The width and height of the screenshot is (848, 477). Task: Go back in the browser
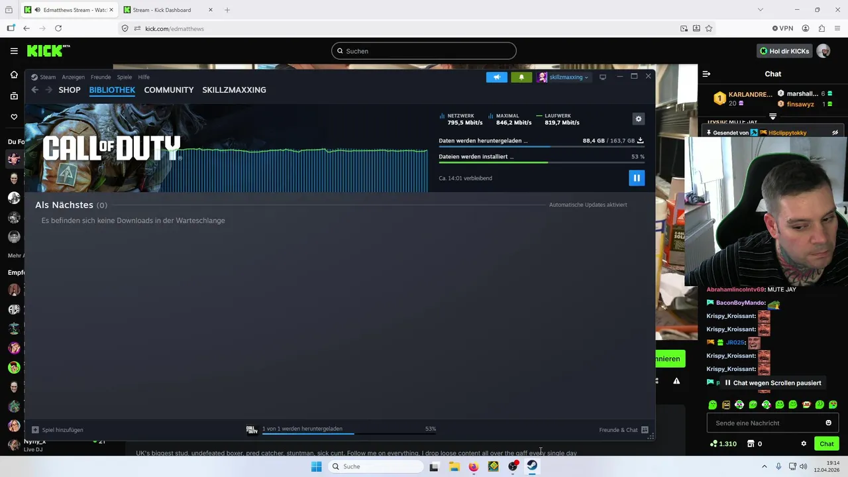click(26, 28)
